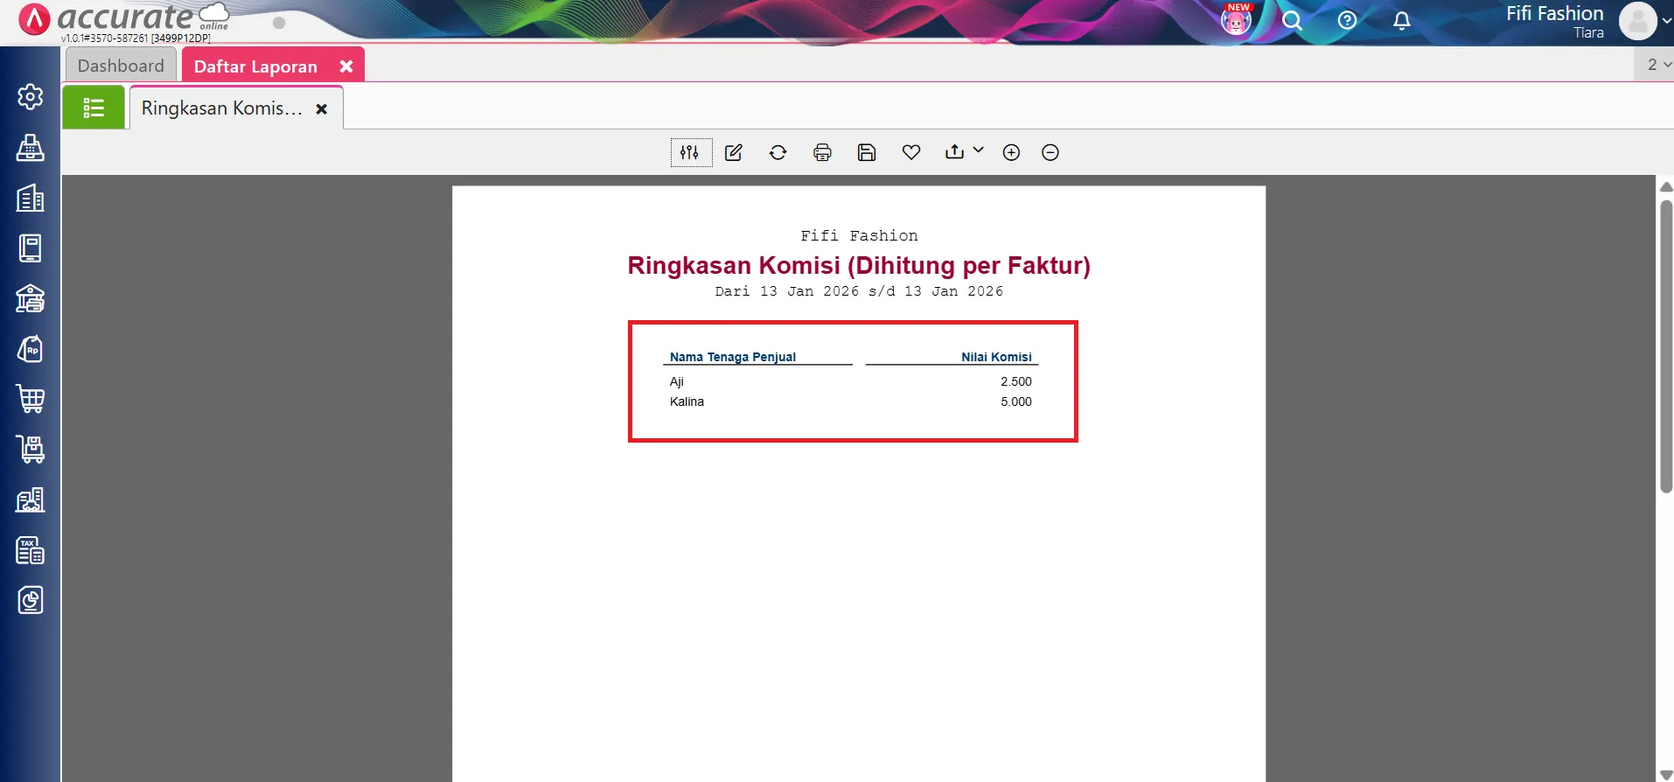Screen dimensions: 1674x782
Task: Open the Settings gear in the sidebar
Action: pos(31,96)
